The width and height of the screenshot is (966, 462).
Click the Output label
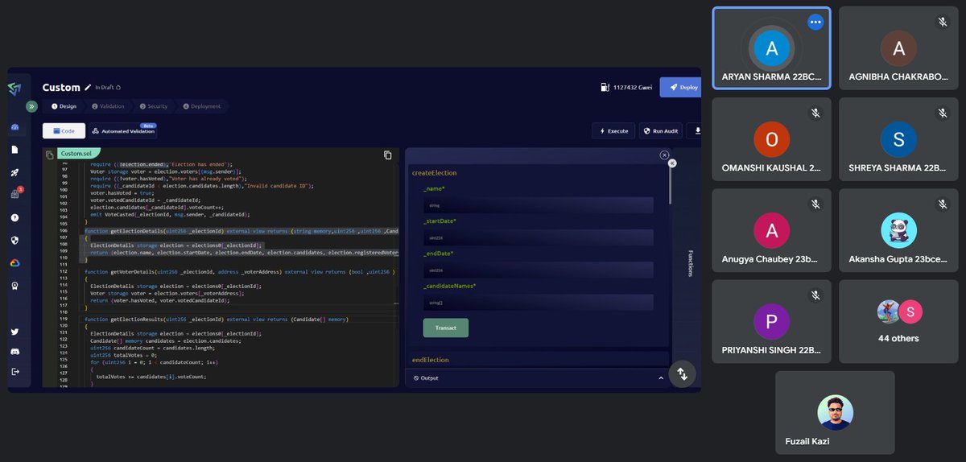click(429, 377)
